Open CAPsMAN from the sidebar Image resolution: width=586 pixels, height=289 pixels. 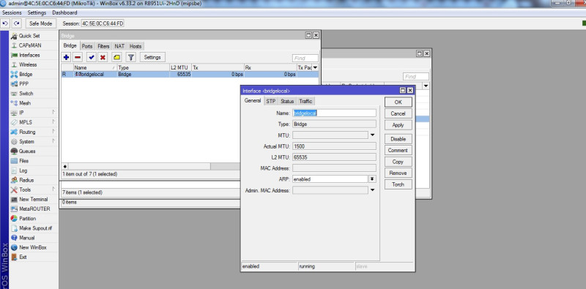30,45
